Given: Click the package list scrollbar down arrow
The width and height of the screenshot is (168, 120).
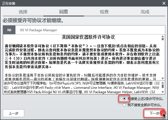Looking at the screenshot, I should point(163,92).
